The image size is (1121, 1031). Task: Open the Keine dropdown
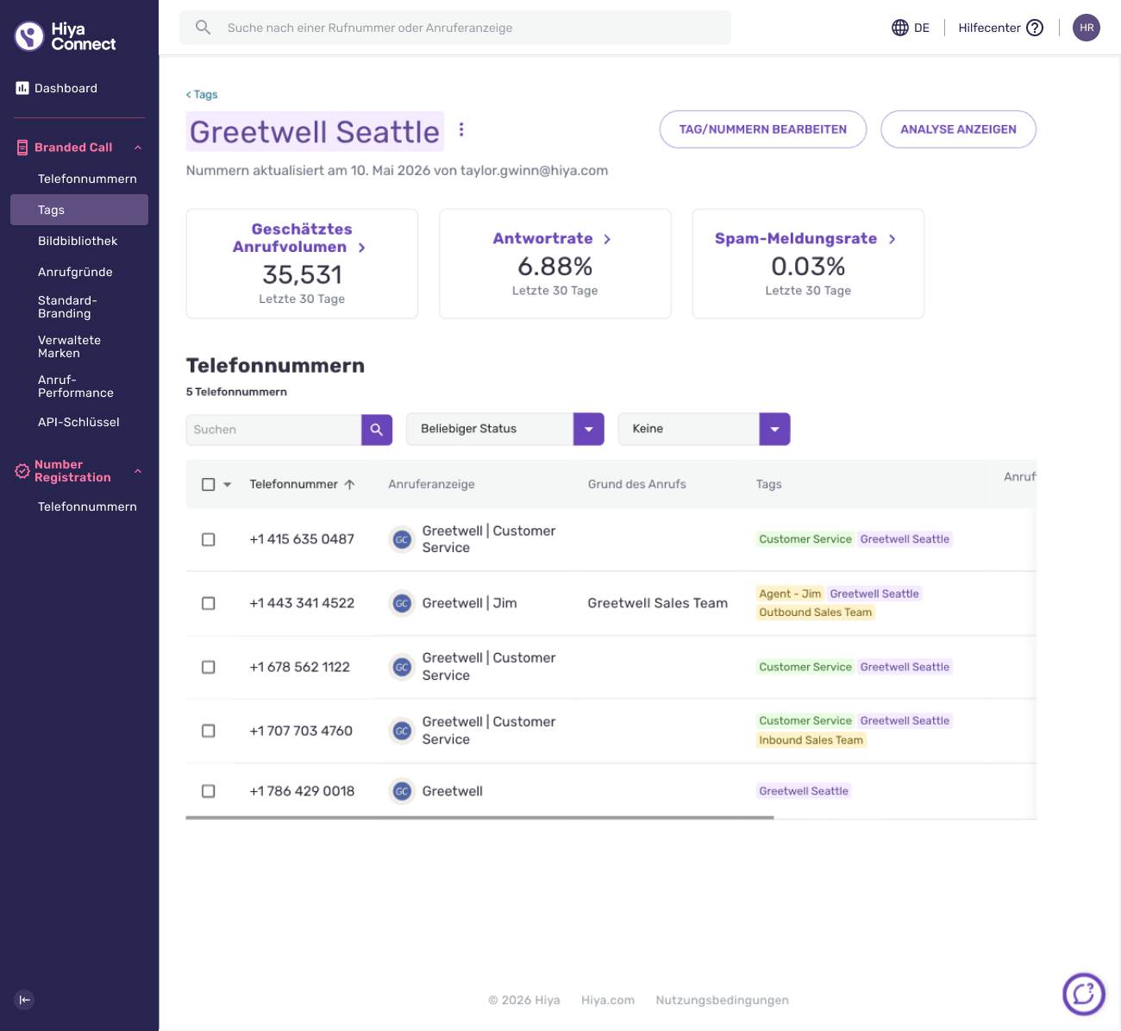pos(705,429)
